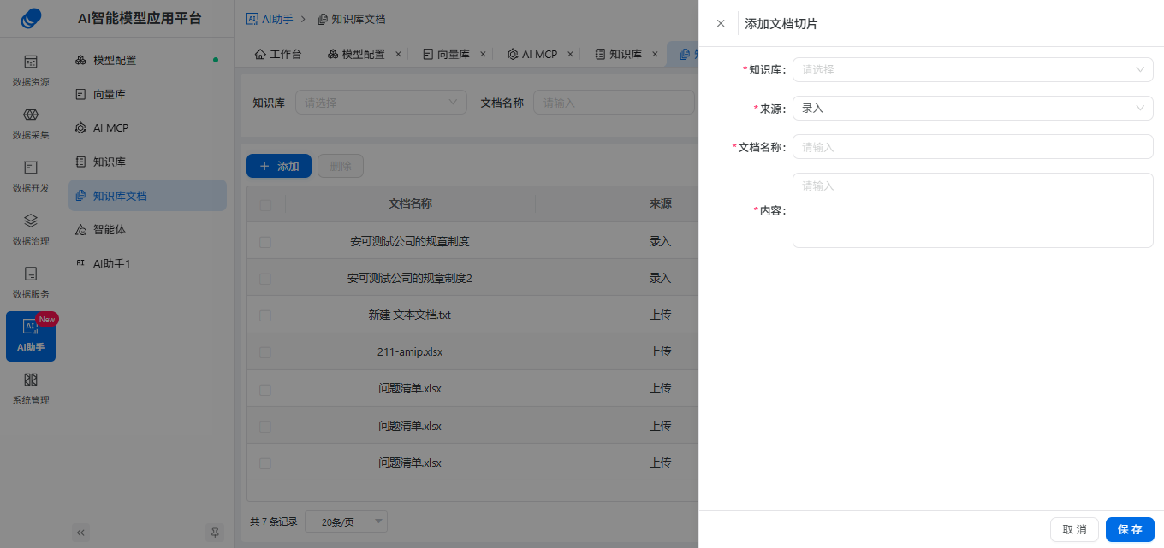Open the 来源 dropdown showing 录入

pos(972,108)
